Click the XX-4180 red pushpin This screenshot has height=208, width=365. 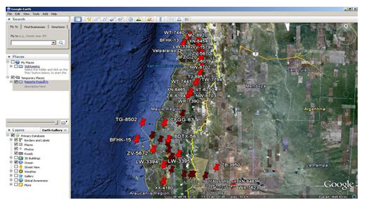pos(164,181)
